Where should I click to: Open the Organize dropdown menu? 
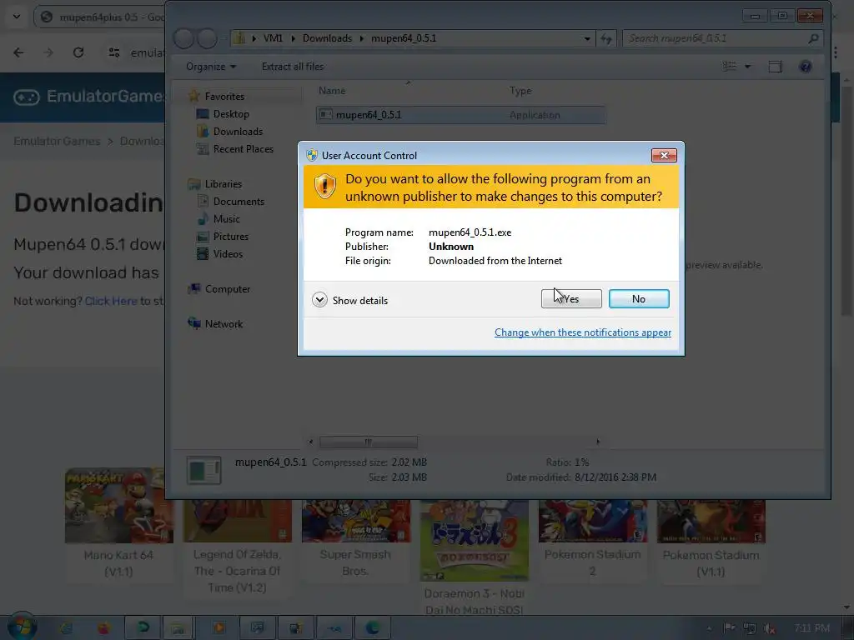[x=211, y=67]
